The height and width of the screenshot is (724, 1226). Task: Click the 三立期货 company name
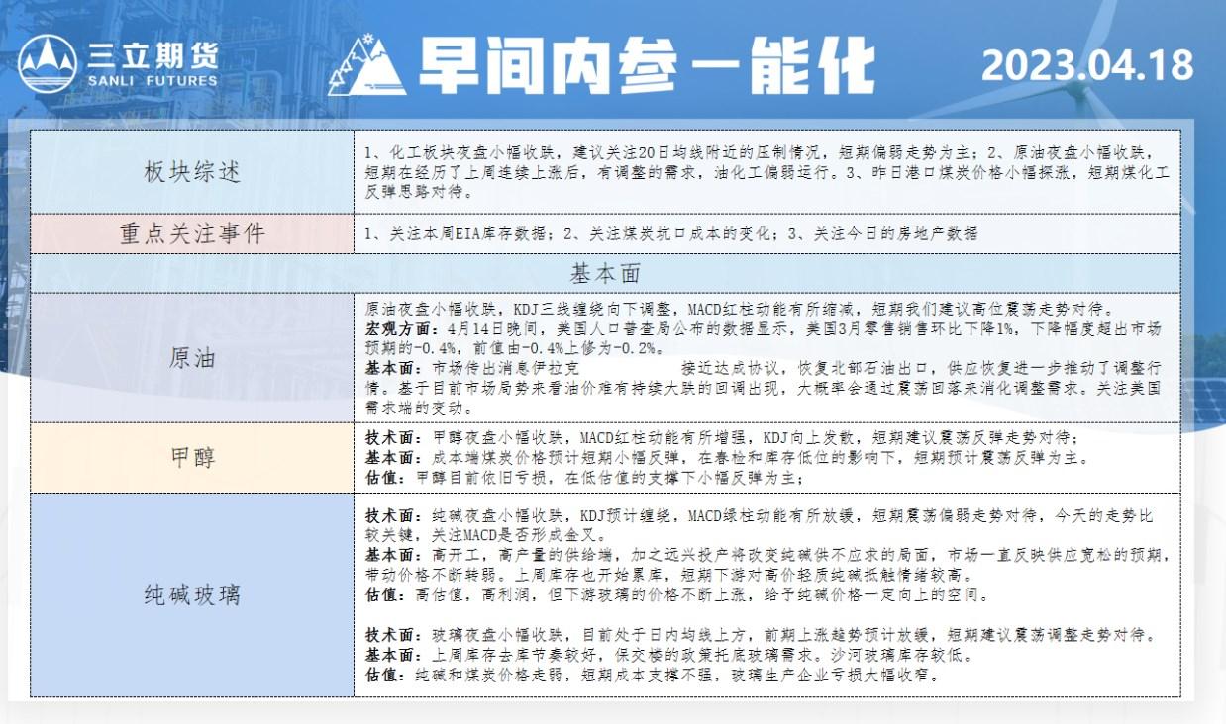[x=153, y=53]
